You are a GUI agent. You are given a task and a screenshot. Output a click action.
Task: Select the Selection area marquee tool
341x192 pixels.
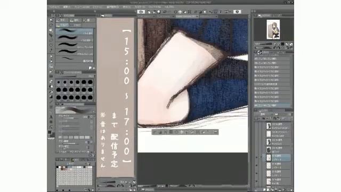[x=51, y=40]
